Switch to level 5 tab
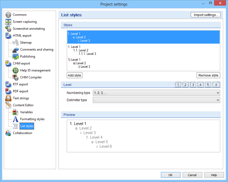This screenshot has width=228, height=182. point(208,85)
